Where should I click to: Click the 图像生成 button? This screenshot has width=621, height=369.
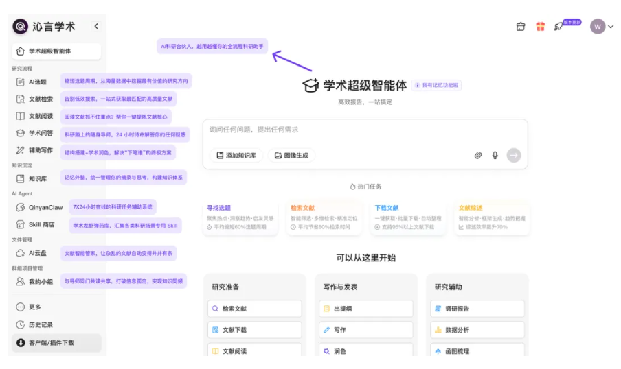tap(291, 156)
